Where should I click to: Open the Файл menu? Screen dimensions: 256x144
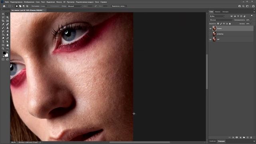pos(7,2)
